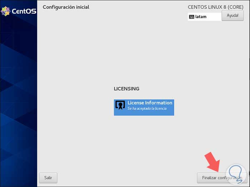Click the Finalizar configuración button
Screen dimensions: 250x187
(222, 178)
